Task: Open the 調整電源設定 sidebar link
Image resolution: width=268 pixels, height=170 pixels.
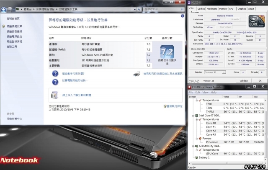Action: [14, 36]
